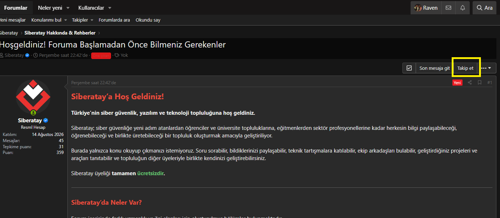Click the Siberatay username under the avatar

(x=30, y=121)
